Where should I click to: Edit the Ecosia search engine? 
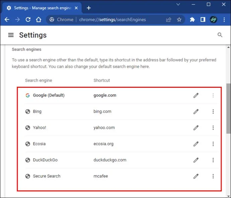click(x=196, y=144)
